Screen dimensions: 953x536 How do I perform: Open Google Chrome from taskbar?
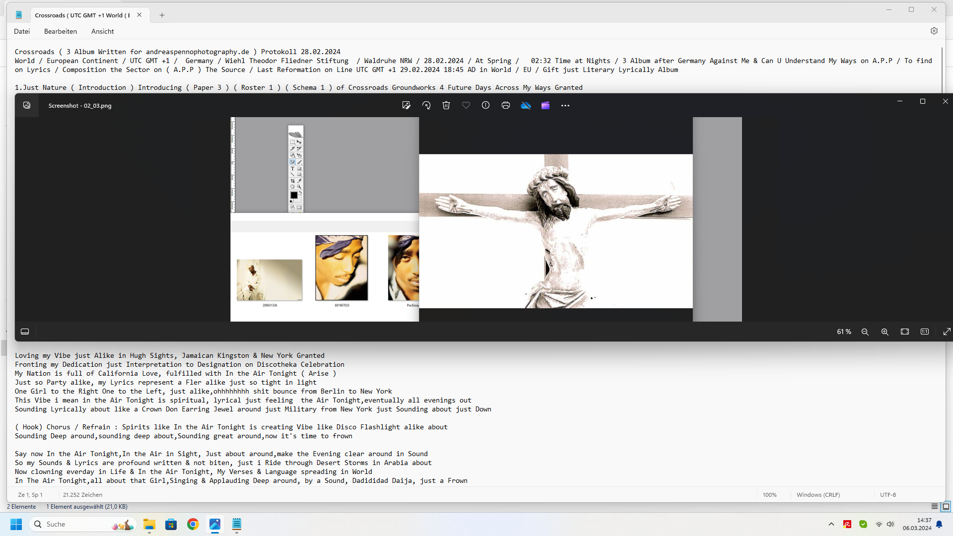point(193,525)
